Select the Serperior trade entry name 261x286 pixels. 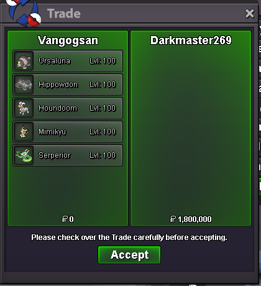tap(55, 155)
